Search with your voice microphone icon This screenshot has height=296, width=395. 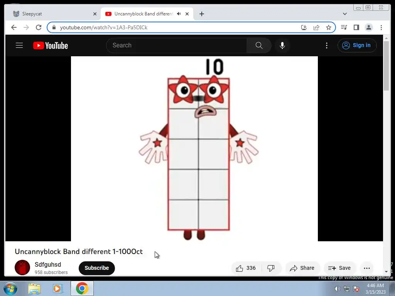coord(282,45)
